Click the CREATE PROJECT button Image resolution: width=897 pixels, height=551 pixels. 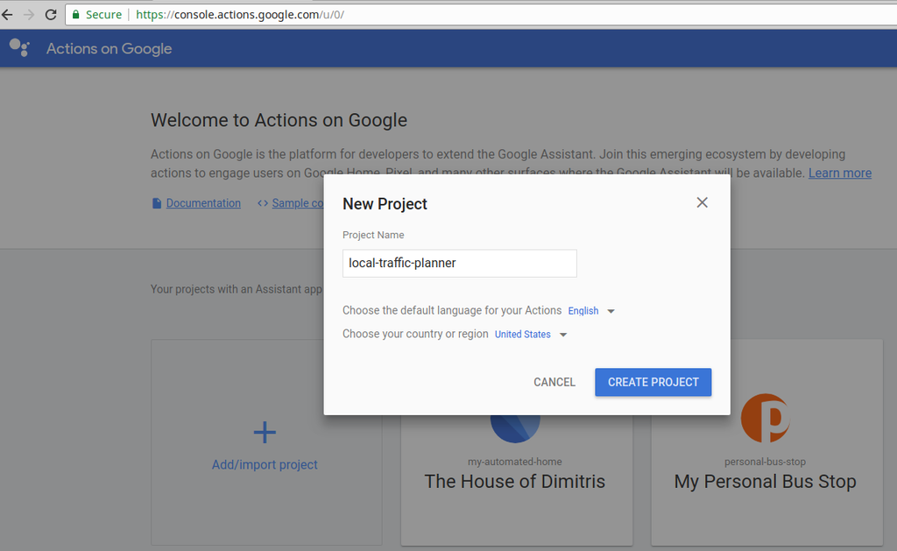(x=653, y=382)
